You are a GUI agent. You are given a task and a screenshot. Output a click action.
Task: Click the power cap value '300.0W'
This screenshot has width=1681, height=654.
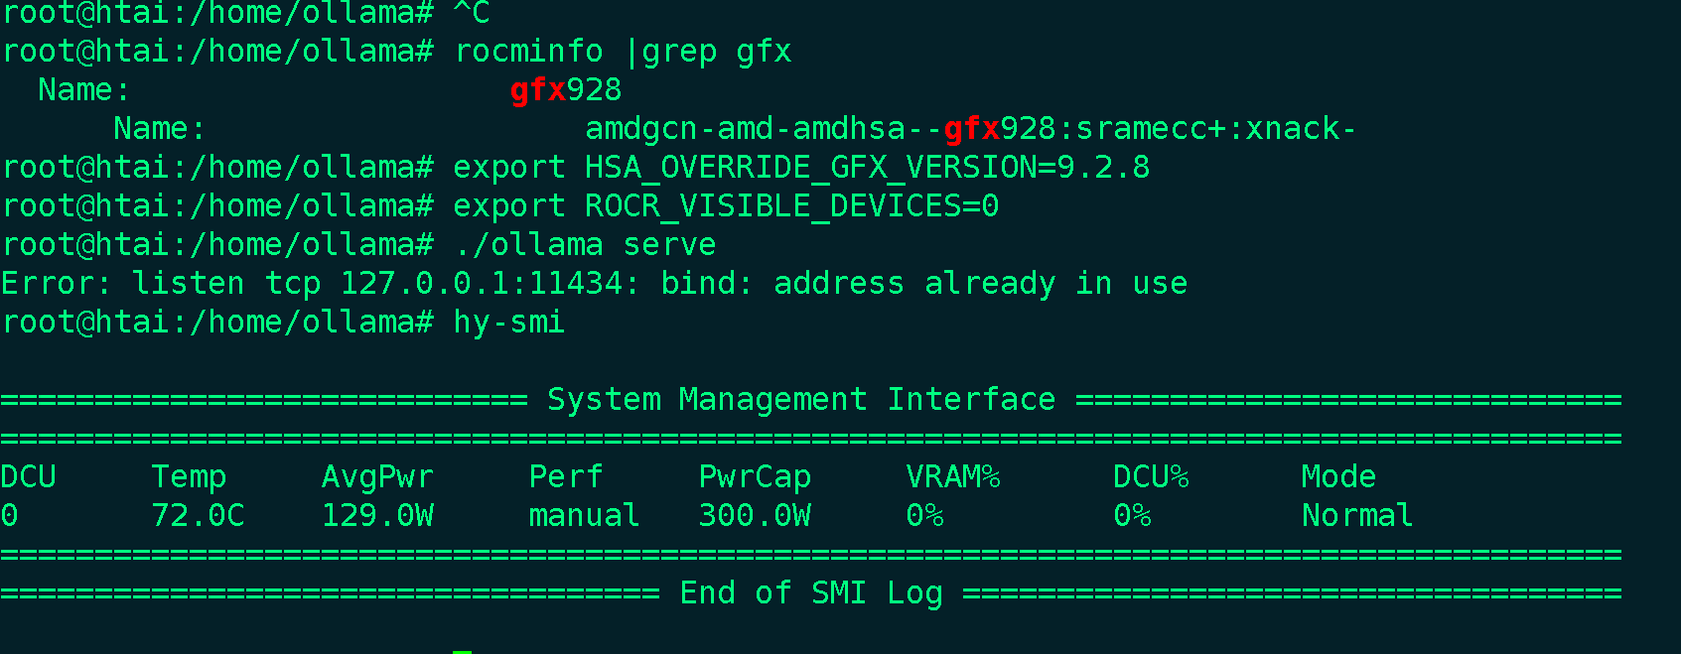click(x=755, y=516)
